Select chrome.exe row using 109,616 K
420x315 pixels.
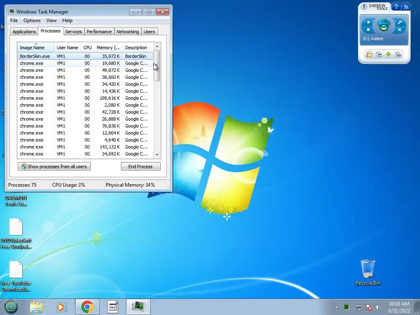[x=85, y=98]
